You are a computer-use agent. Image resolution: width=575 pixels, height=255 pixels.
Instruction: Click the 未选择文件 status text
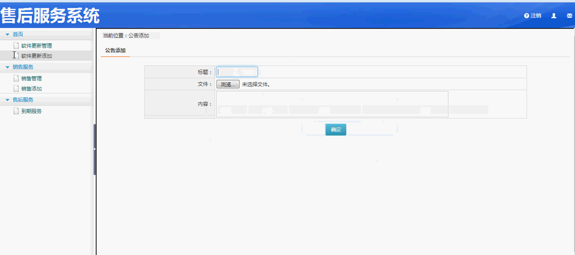[x=256, y=85]
